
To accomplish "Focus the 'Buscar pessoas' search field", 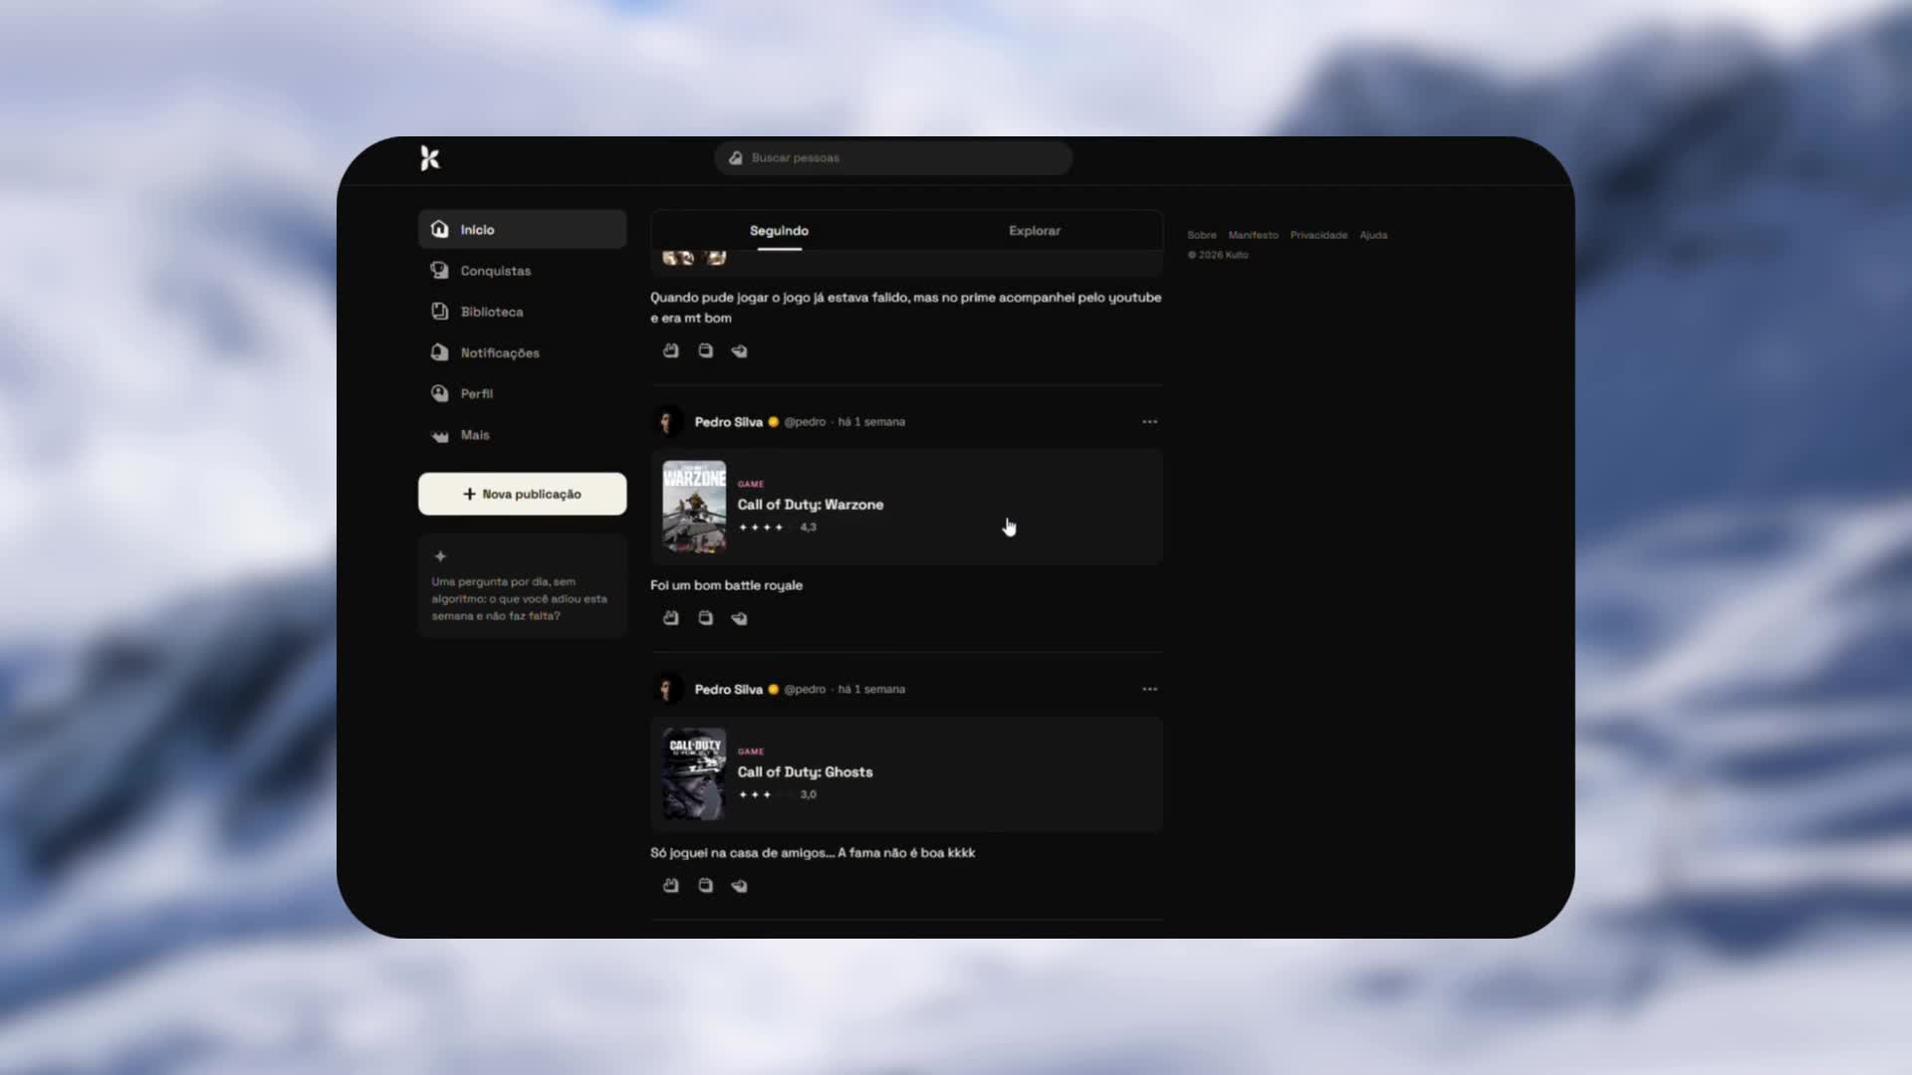I will (893, 157).
